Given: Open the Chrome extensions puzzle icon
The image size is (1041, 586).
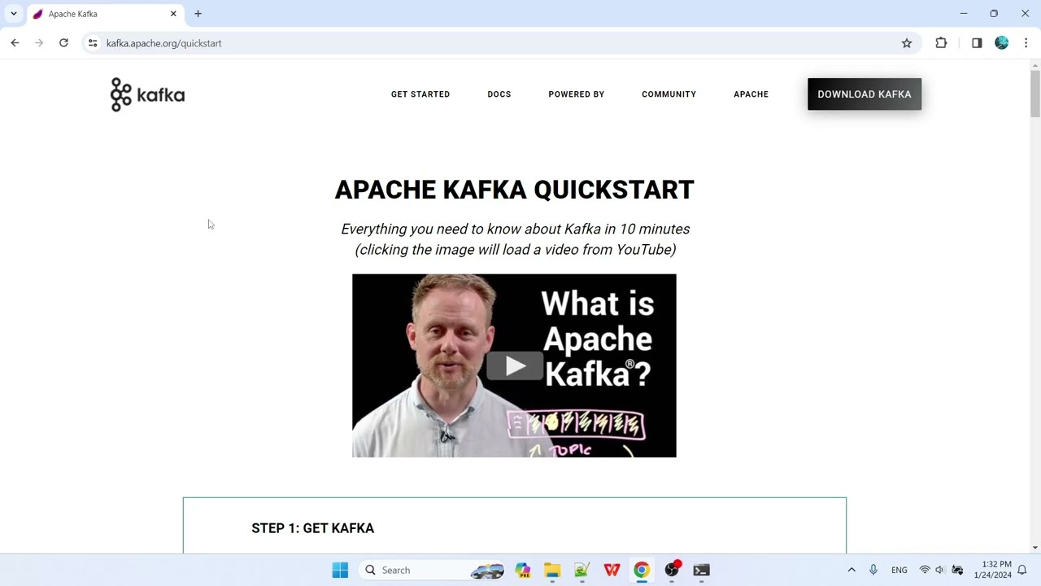Looking at the screenshot, I should pos(941,43).
